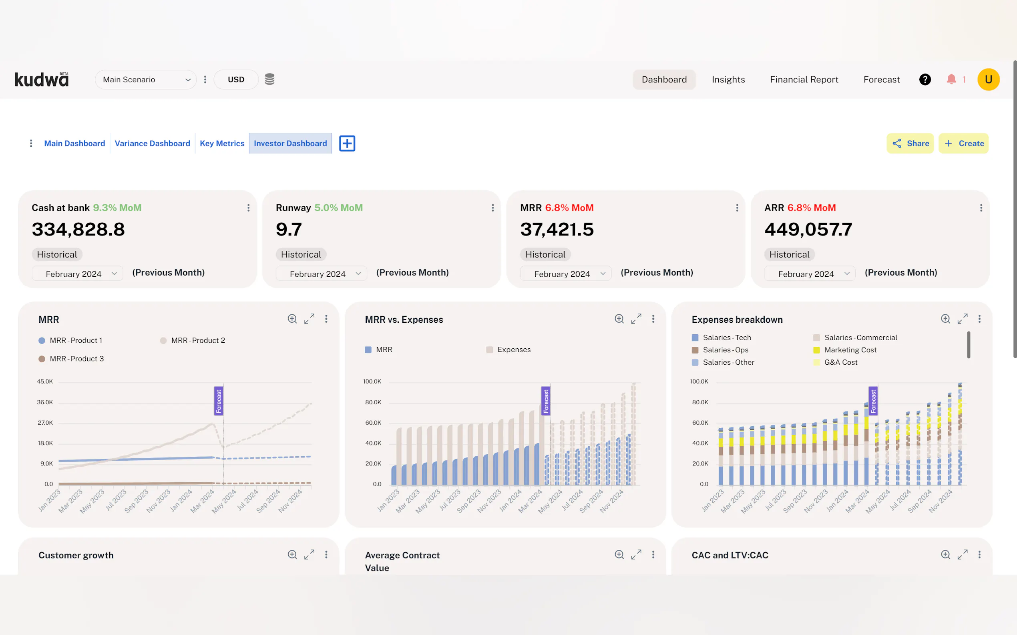
Task: Click Expenses breakdown legend scrollbar
Action: coord(968,344)
